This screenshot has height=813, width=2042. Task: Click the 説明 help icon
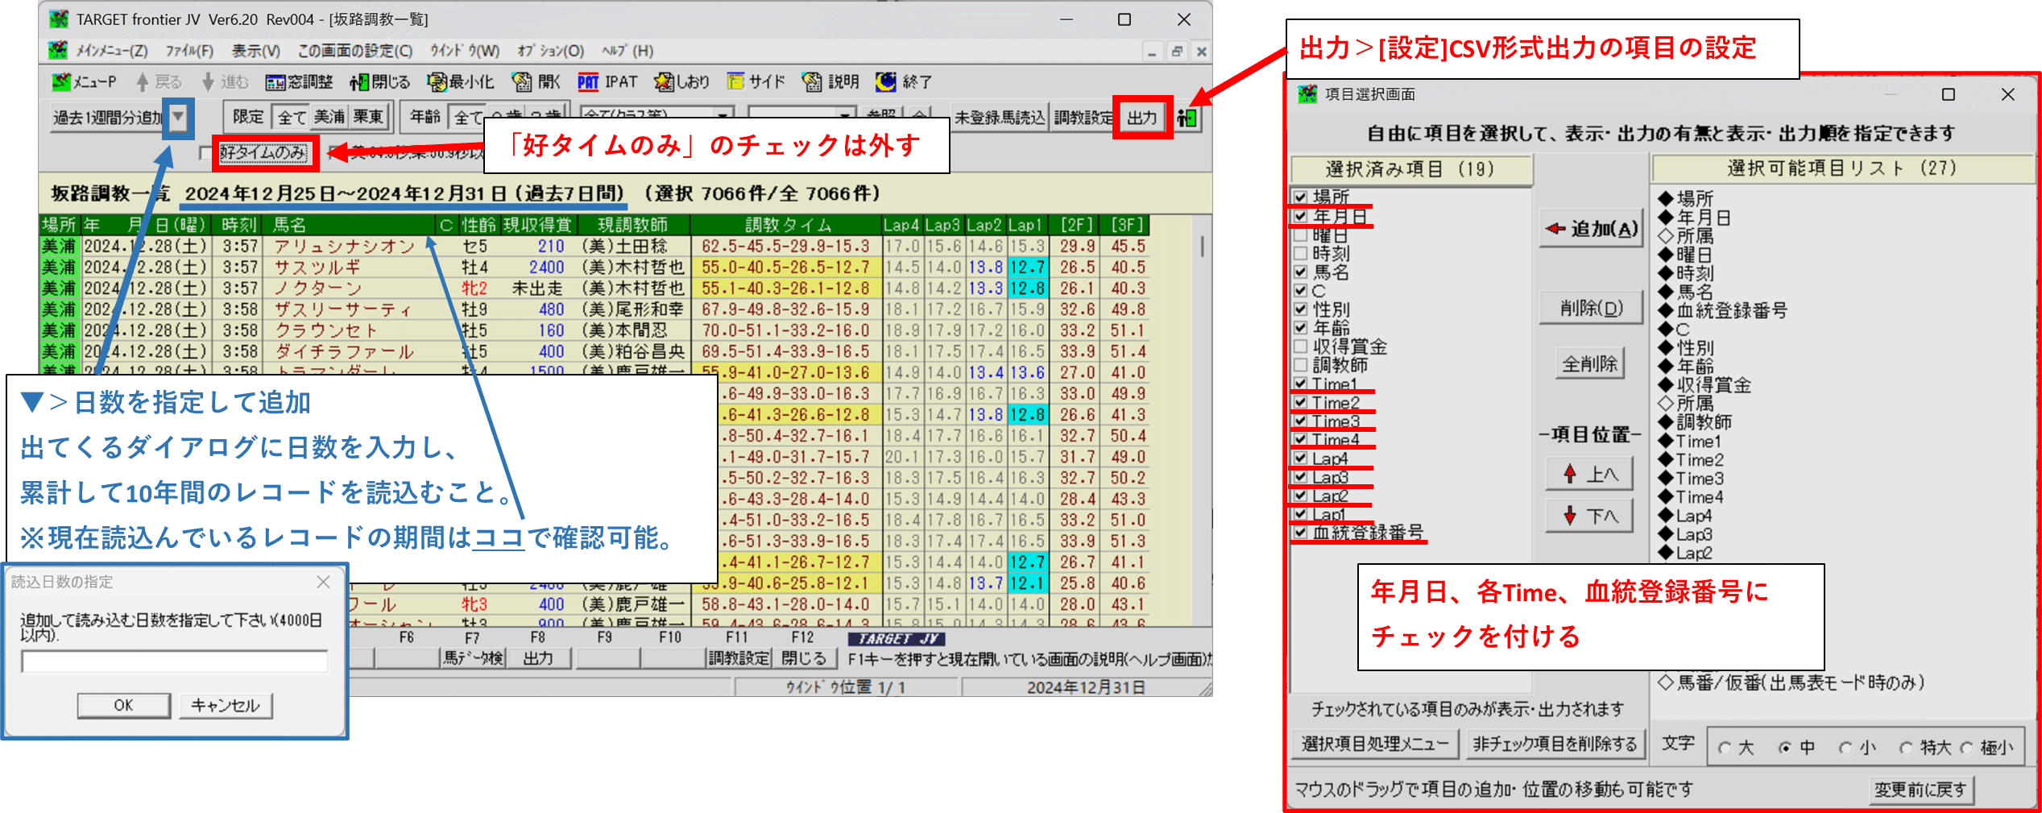click(x=812, y=82)
